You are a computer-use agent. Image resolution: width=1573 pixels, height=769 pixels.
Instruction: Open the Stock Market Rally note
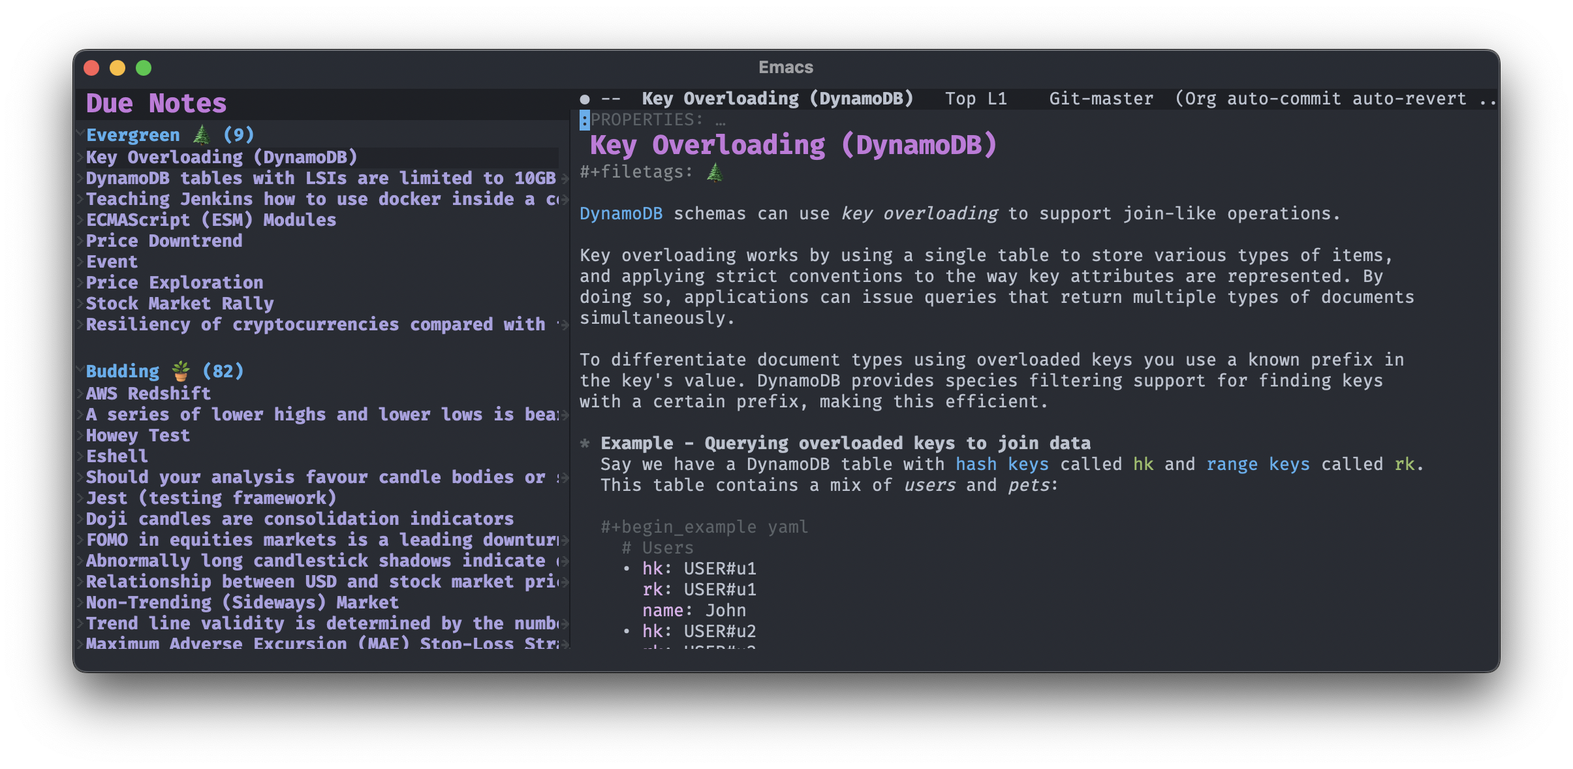pyautogui.click(x=179, y=304)
